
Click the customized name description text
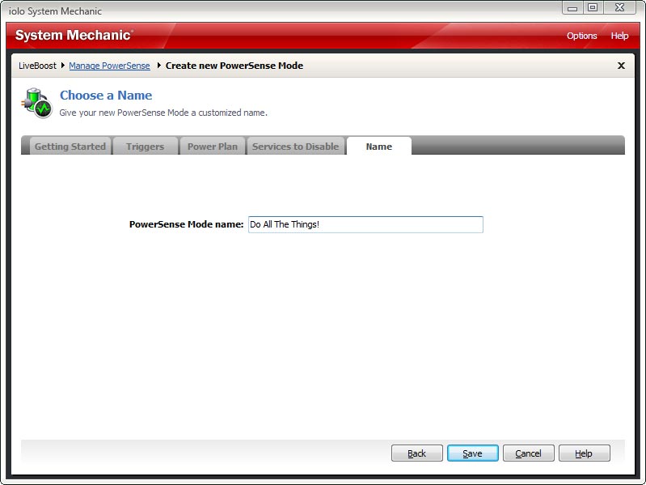click(x=163, y=113)
